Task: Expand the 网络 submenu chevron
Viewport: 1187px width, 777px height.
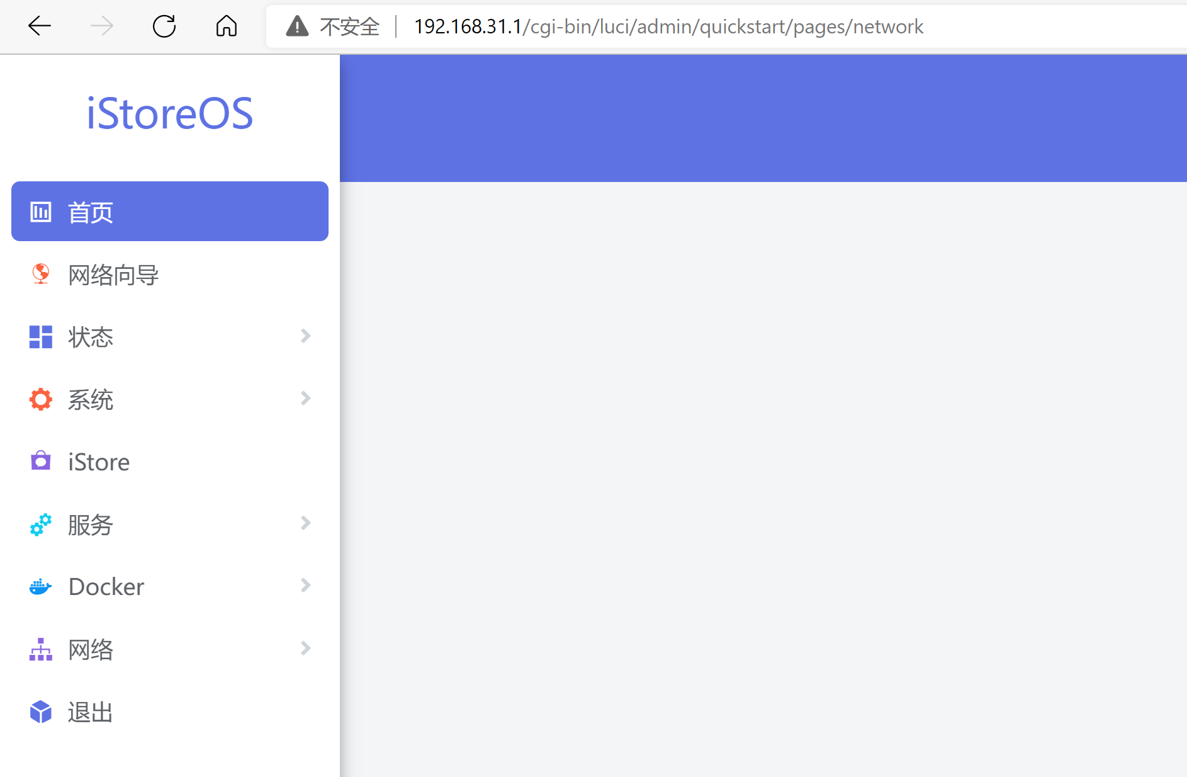Action: [x=306, y=649]
